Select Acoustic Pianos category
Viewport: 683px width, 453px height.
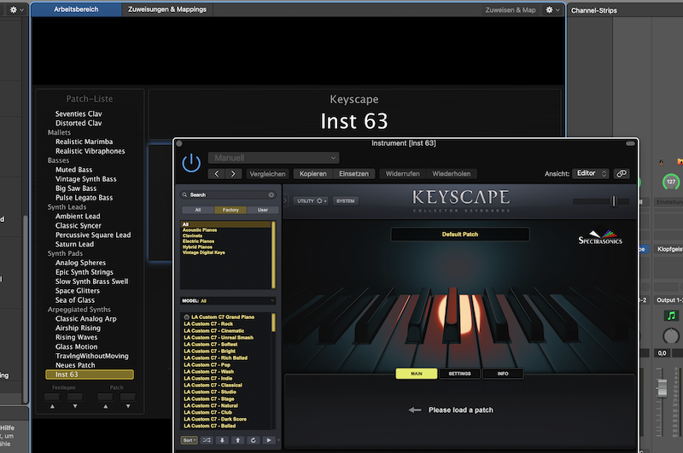(x=200, y=229)
